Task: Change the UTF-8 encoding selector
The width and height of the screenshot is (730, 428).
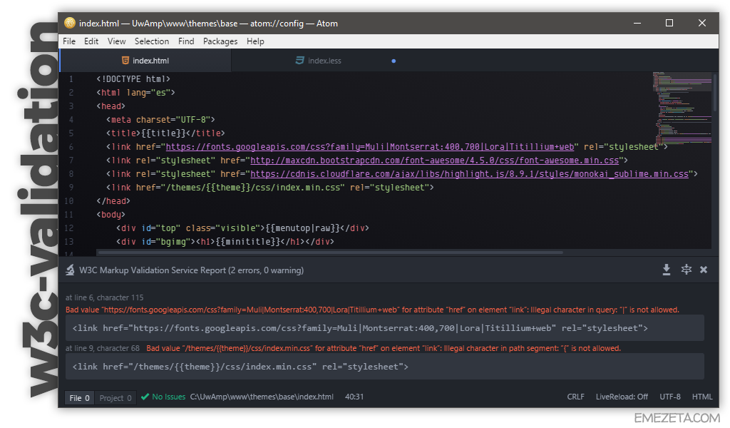Action: point(670,397)
